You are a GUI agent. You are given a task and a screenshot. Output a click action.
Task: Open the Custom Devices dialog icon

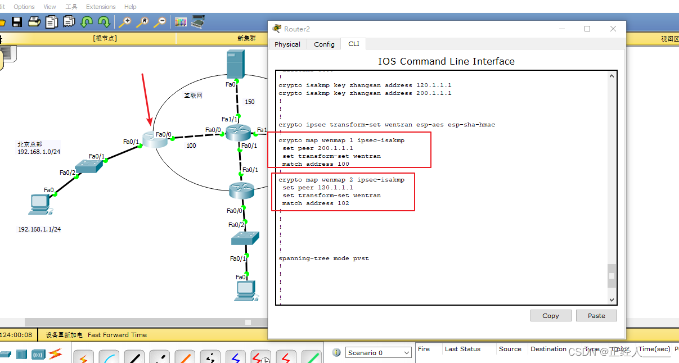(198, 22)
